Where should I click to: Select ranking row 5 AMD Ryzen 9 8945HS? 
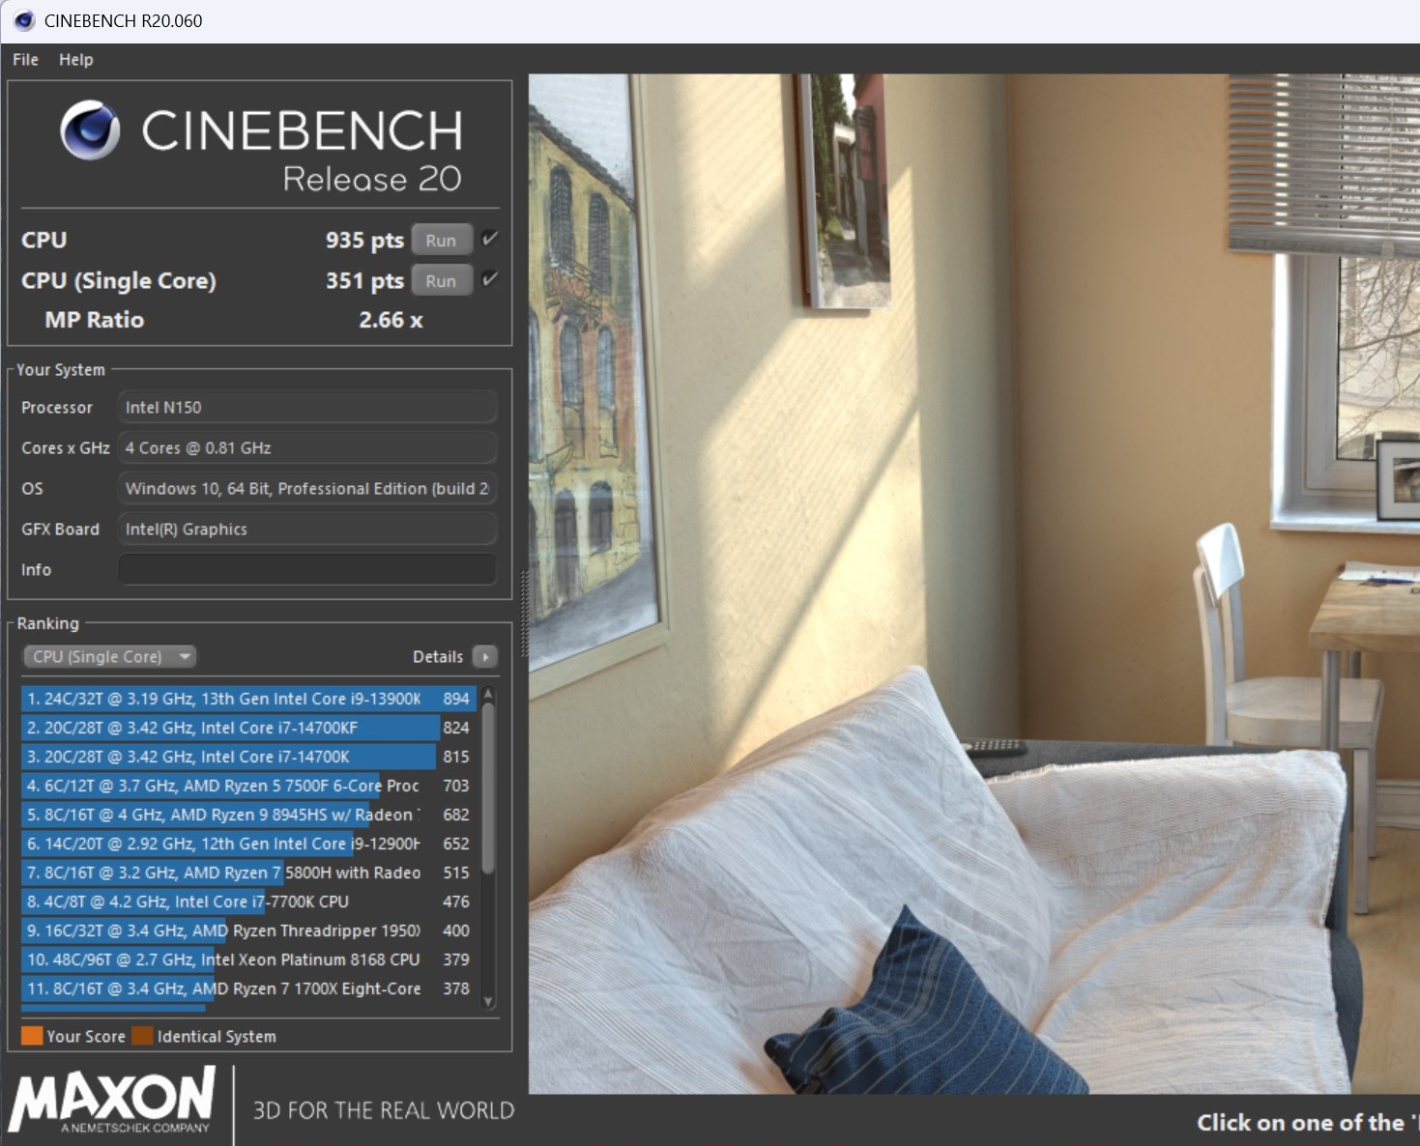coord(248,815)
